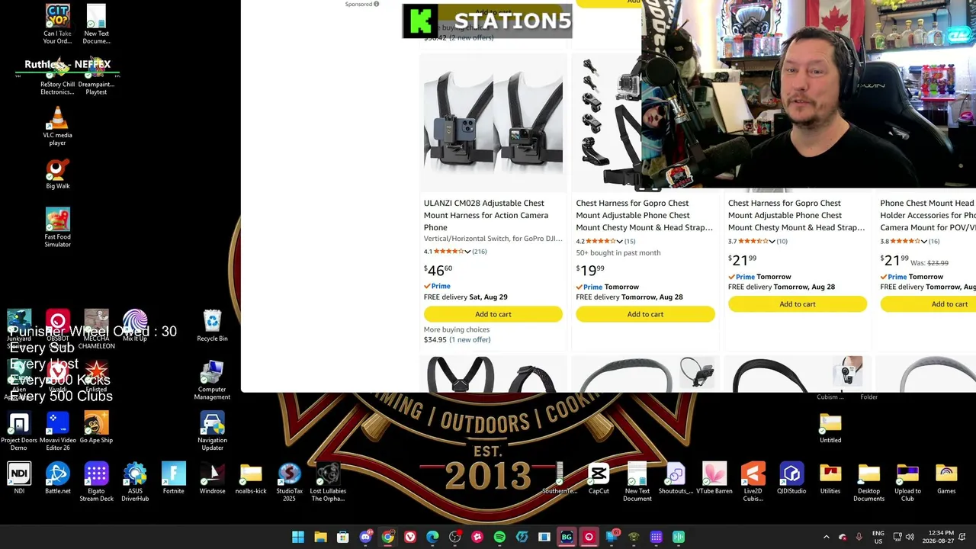Open the Elgato Stream Deck desktop shortcut
This screenshot has width=976, height=549.
(96, 483)
